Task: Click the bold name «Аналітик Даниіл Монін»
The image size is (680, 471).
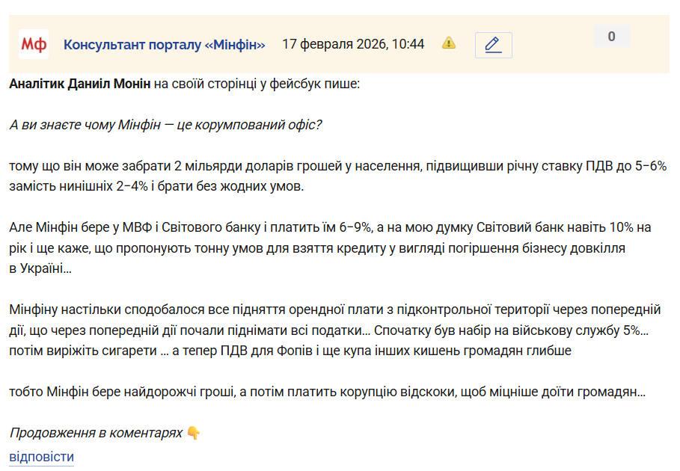Action: click(x=80, y=84)
